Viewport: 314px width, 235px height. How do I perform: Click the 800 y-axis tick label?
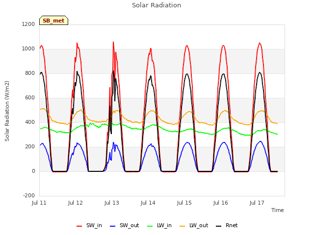30,73
